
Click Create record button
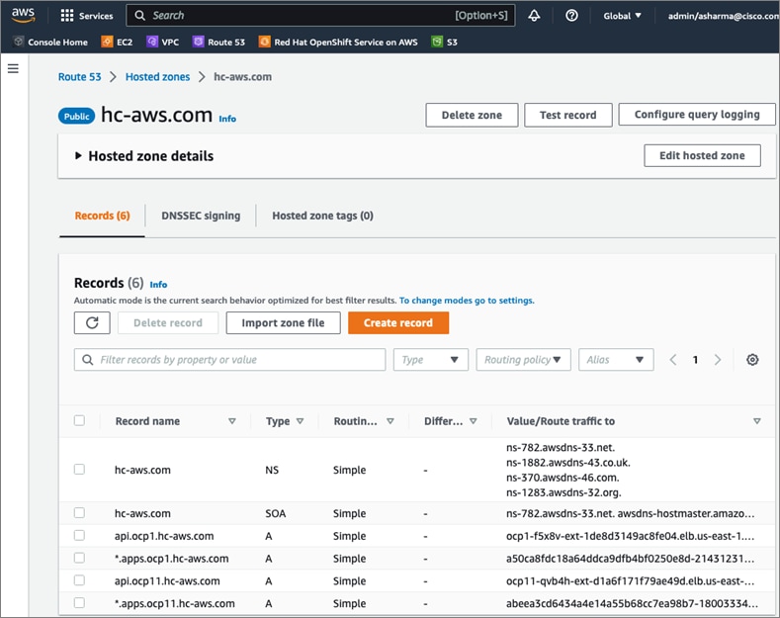point(398,323)
